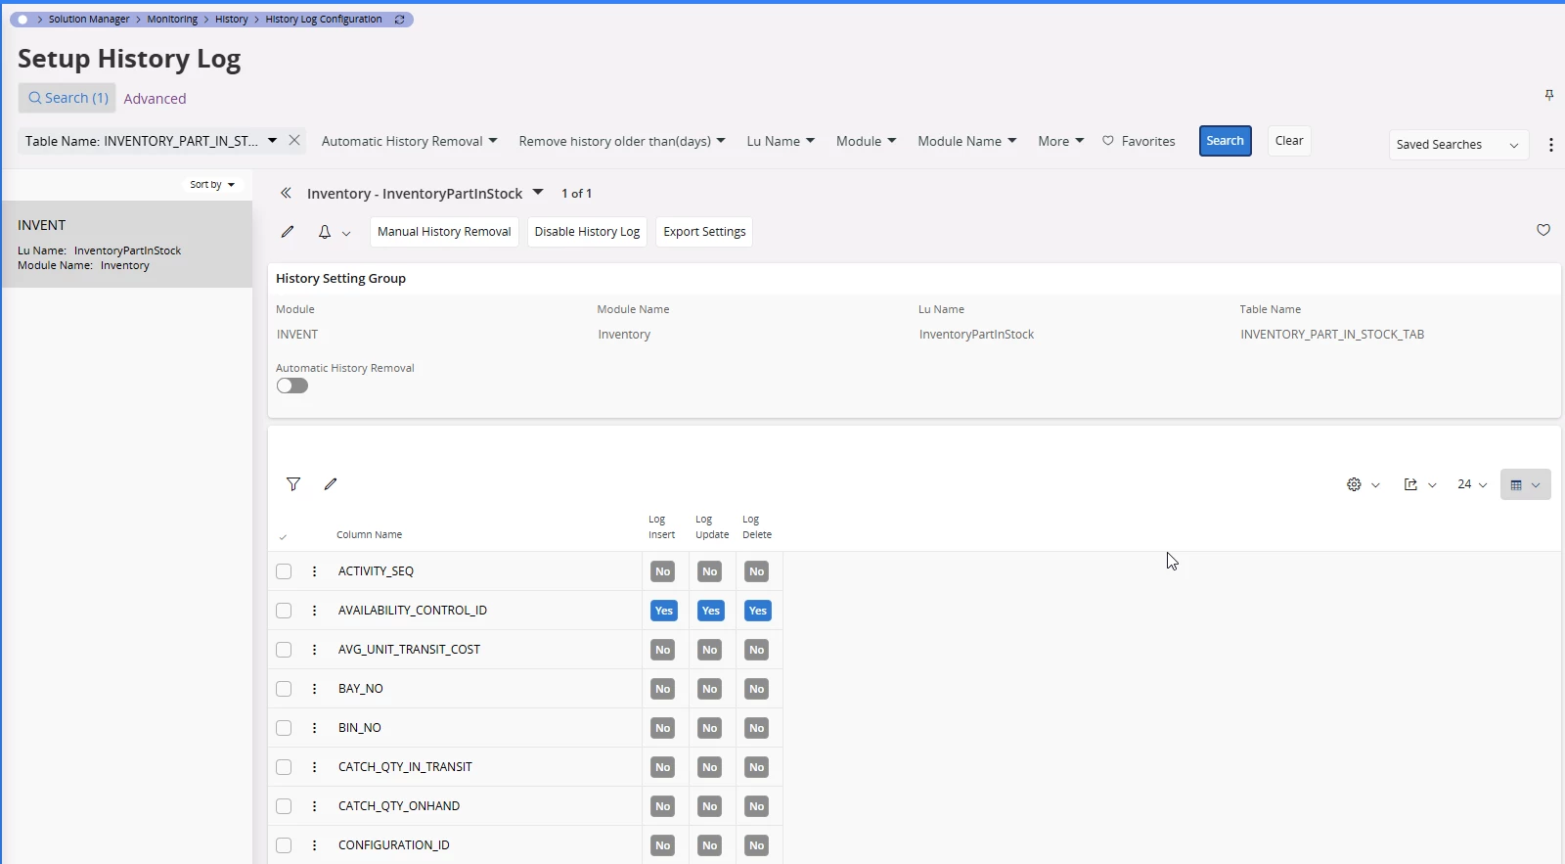Viewport: 1565px width, 864px height.
Task: Click History in the breadcrumb
Action: pos(232,20)
